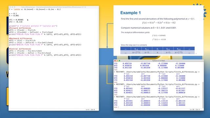Click the BFD row value 0.094109 in Shell
The image size is (210, 118).
128,103
